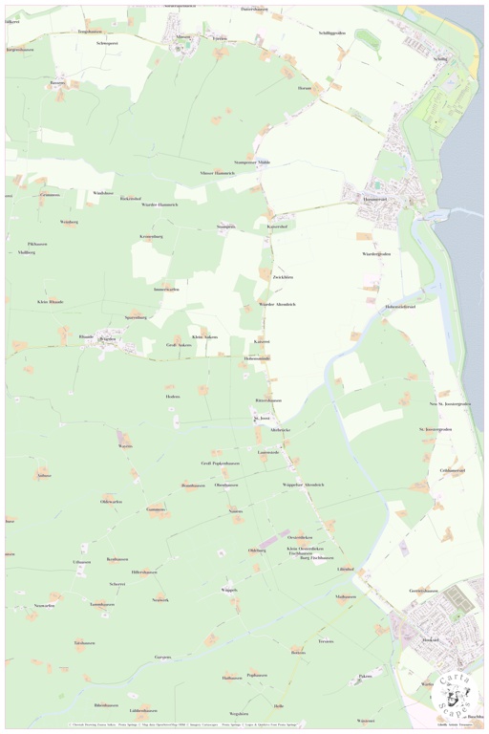Click the Oldeborg place label
This screenshot has height=734, width=489.
coord(257,550)
